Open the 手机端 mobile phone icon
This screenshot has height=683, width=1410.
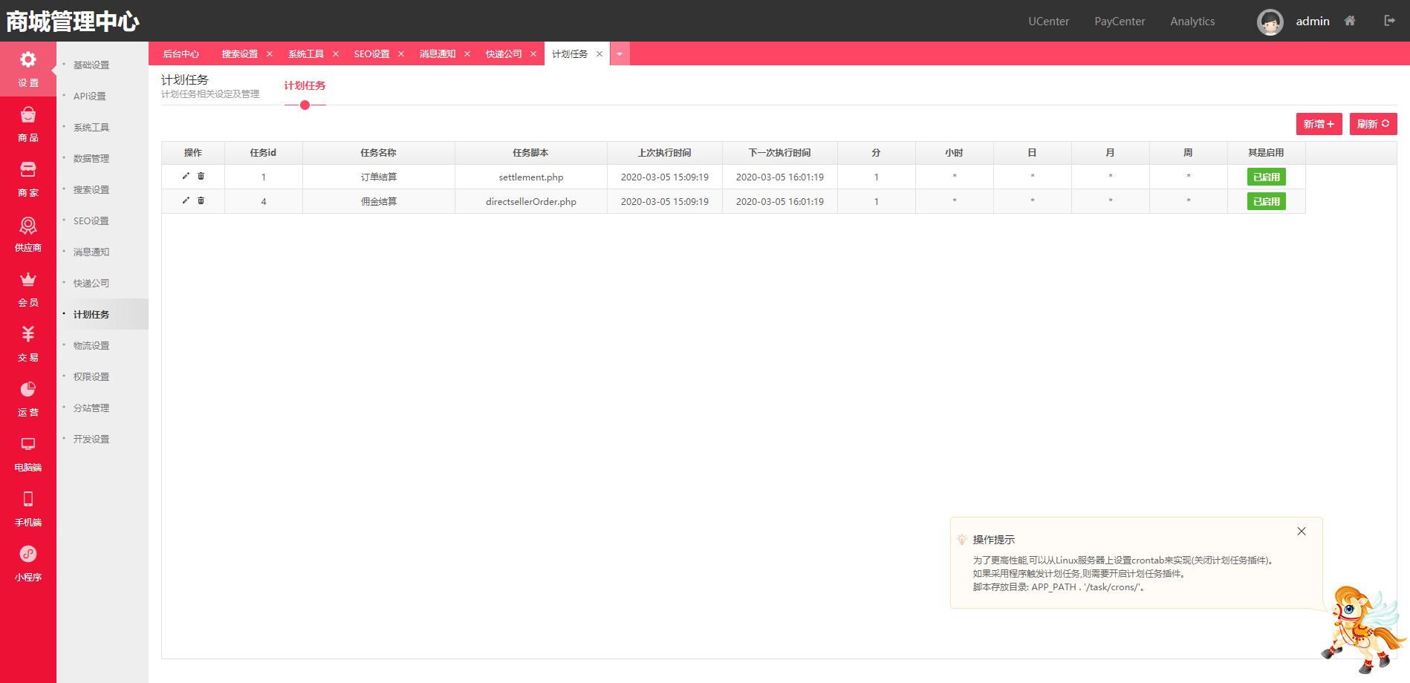pyautogui.click(x=28, y=500)
